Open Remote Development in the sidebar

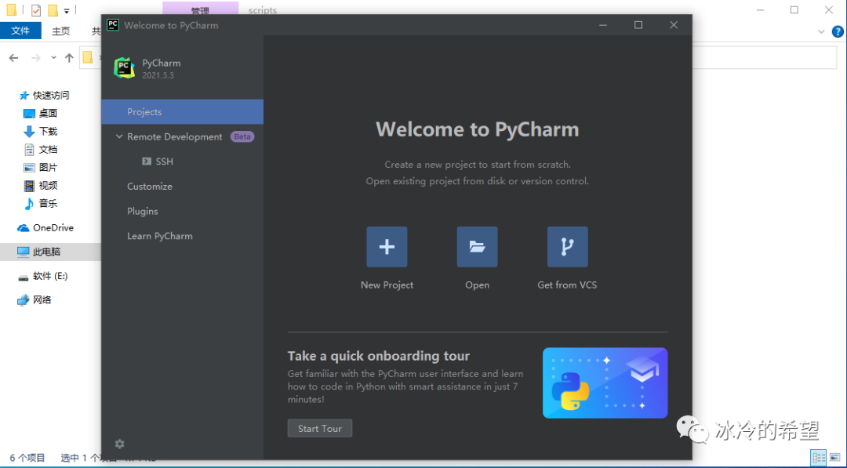click(x=174, y=136)
